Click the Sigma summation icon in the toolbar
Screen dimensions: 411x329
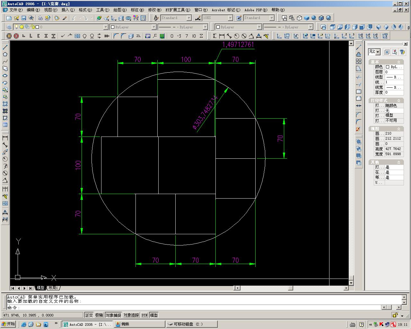click(201, 36)
